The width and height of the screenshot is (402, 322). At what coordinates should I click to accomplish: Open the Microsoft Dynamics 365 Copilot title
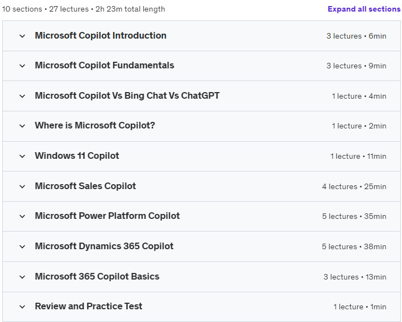pos(104,246)
